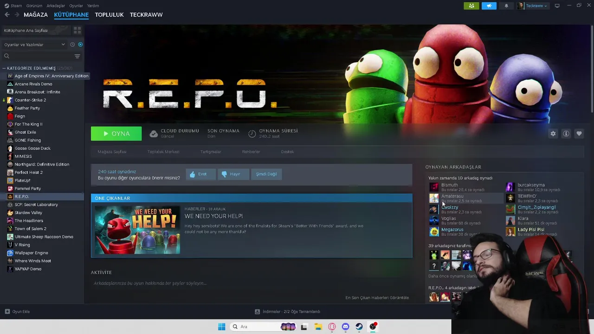
Task: Click the recent activity clock icon
Action: coord(72,45)
